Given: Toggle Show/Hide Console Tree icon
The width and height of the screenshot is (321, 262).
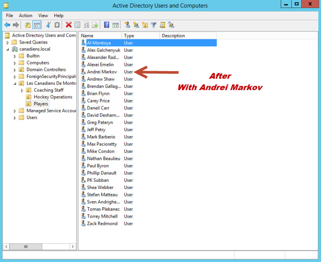Looking at the screenshot, I should (37, 25).
